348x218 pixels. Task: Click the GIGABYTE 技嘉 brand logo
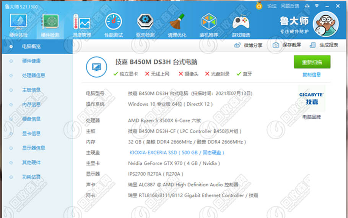click(312, 99)
